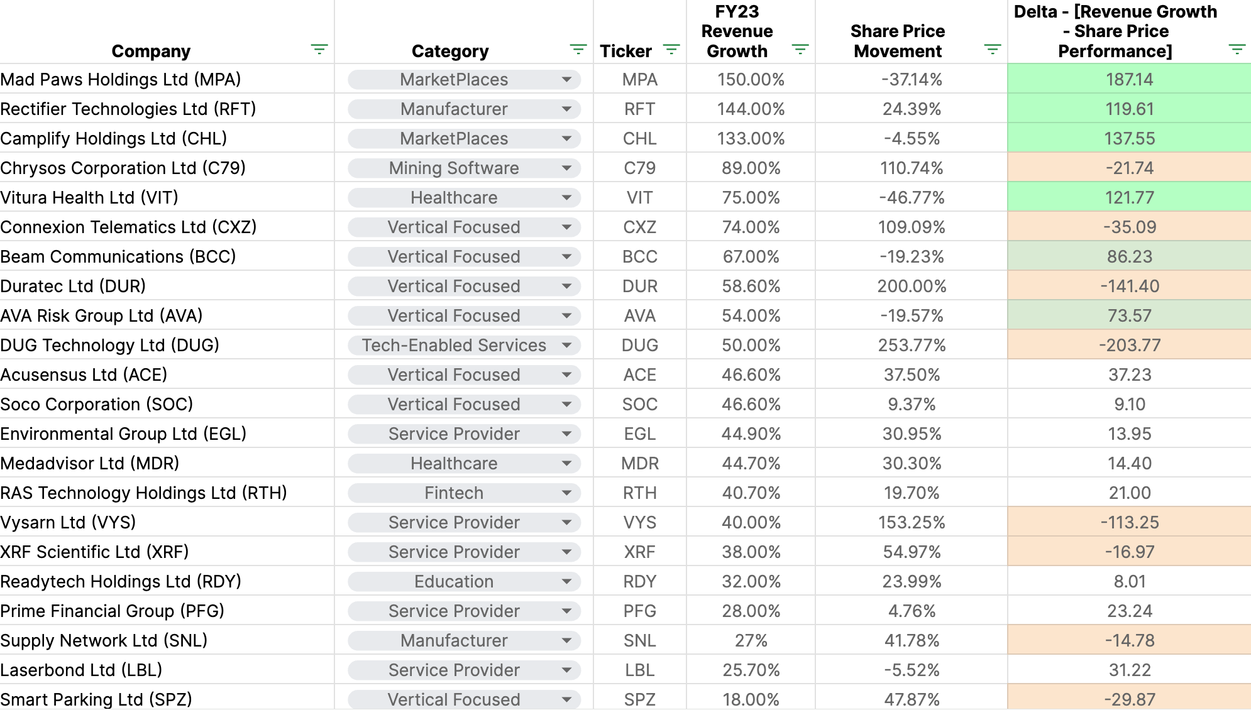Screen dimensions: 1251x710
Task: Select the Manufacturer chip for Rectifier Technologies
Action: pos(454,109)
